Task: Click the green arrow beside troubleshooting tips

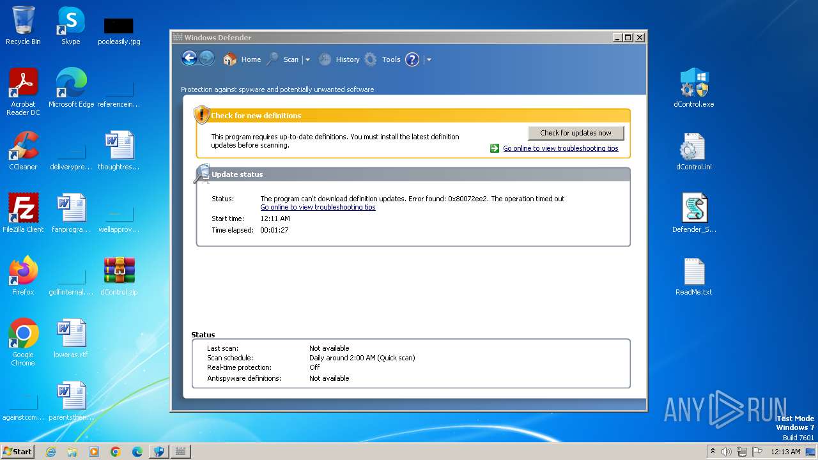Action: 495,148
